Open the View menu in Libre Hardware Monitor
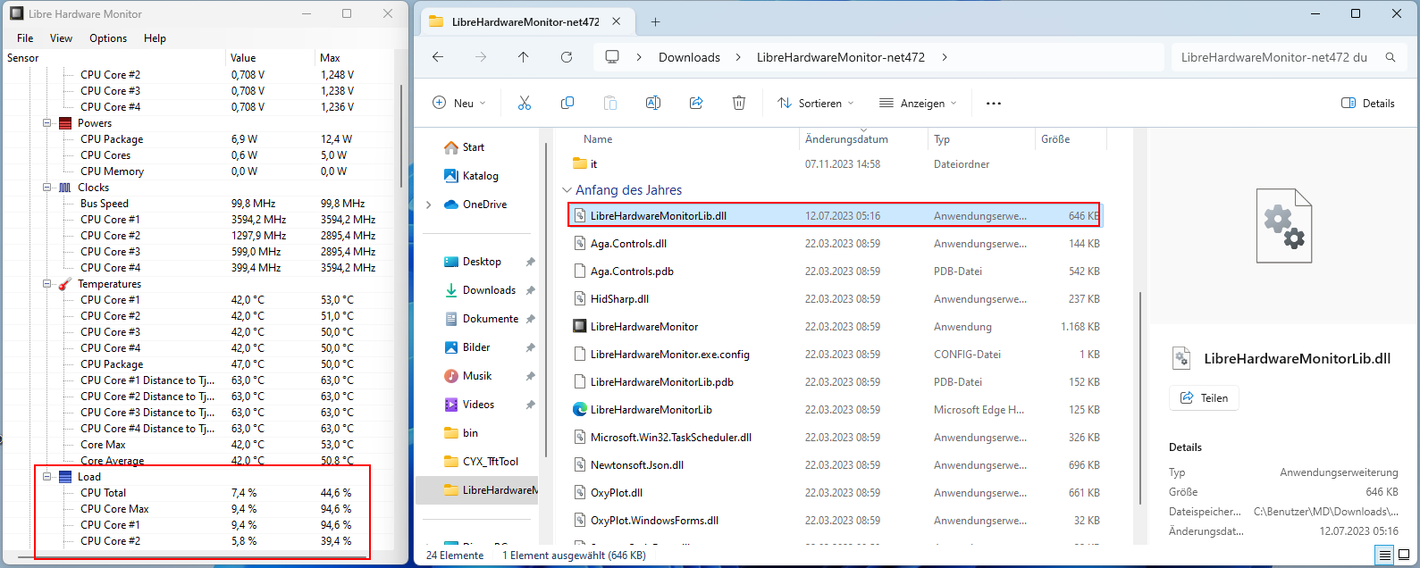The width and height of the screenshot is (1420, 568). 61,38
